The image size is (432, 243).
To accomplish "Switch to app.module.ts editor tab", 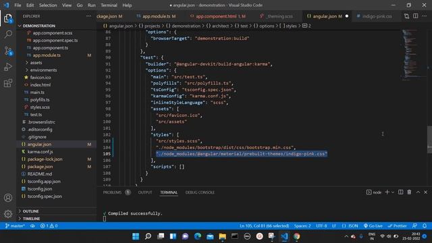I will coord(156,16).
